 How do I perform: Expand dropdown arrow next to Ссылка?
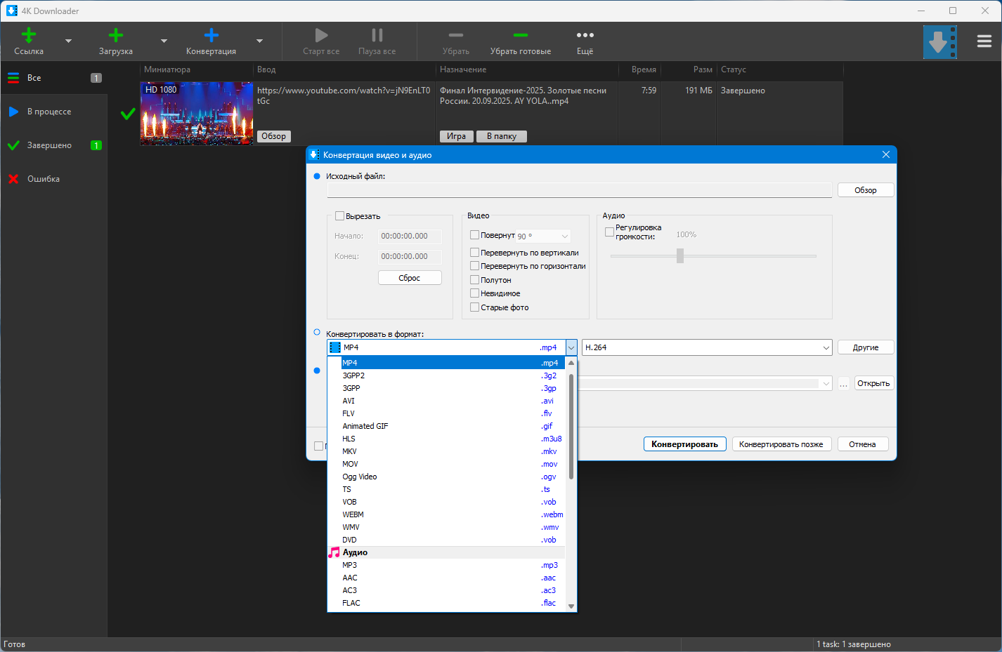point(68,41)
